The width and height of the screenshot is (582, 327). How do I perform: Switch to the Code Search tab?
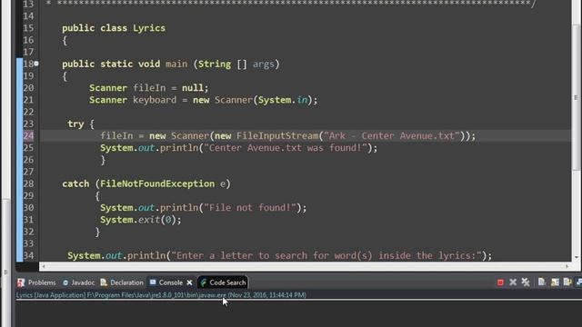[x=223, y=282]
